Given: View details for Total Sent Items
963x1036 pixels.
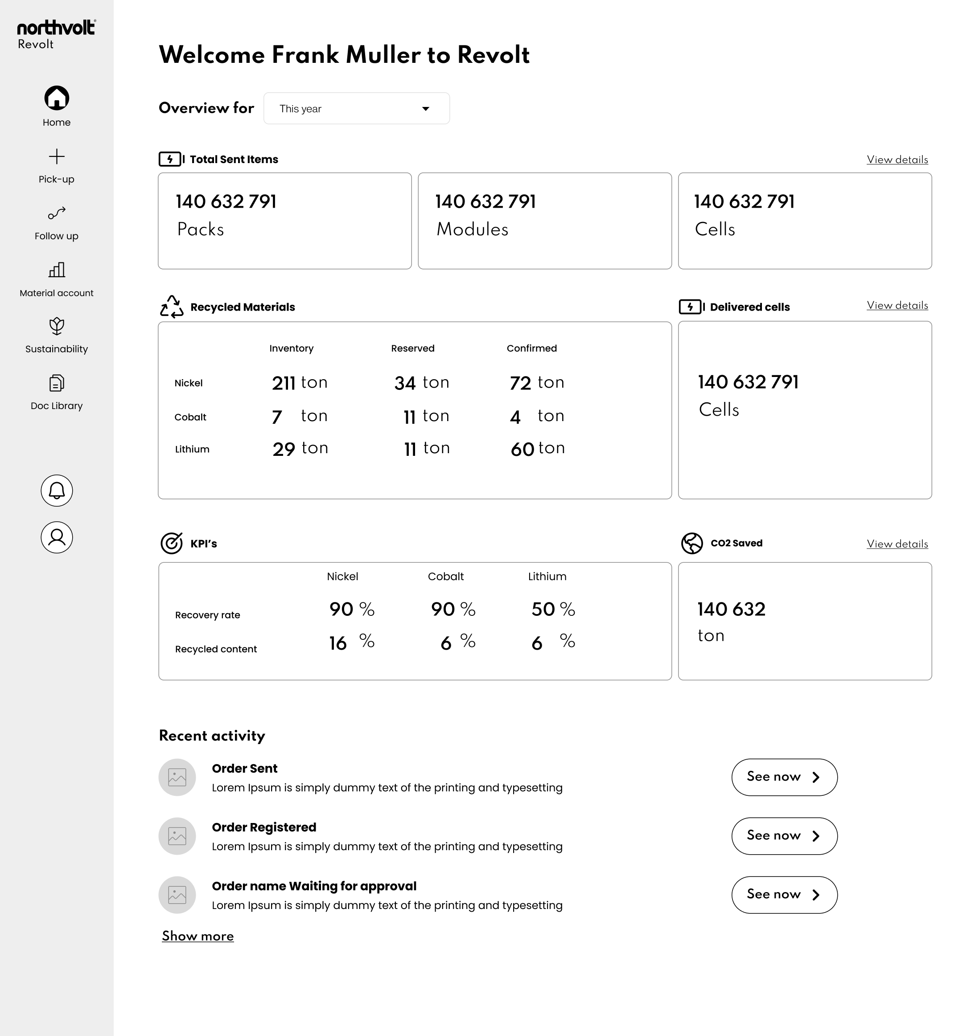Looking at the screenshot, I should [897, 160].
